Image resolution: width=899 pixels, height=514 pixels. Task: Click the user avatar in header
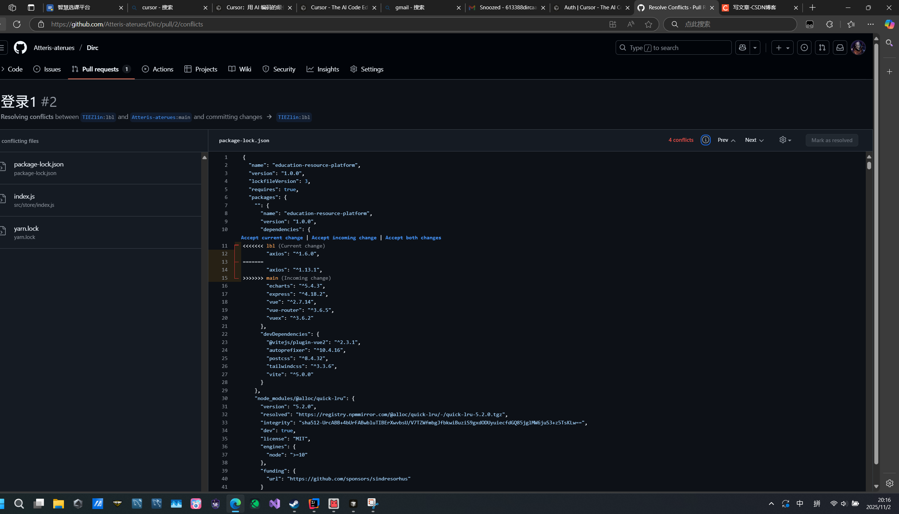[858, 48]
